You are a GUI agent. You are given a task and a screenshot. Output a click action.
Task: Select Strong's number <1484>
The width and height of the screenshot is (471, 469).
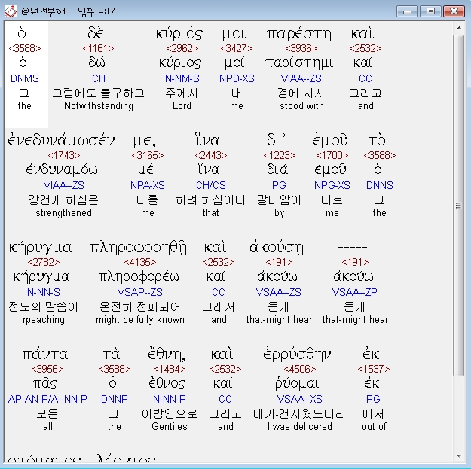coord(170,369)
